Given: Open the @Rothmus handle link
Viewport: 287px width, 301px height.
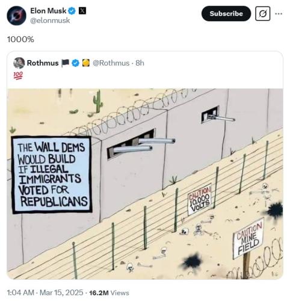Looking at the screenshot, I should (x=111, y=63).
